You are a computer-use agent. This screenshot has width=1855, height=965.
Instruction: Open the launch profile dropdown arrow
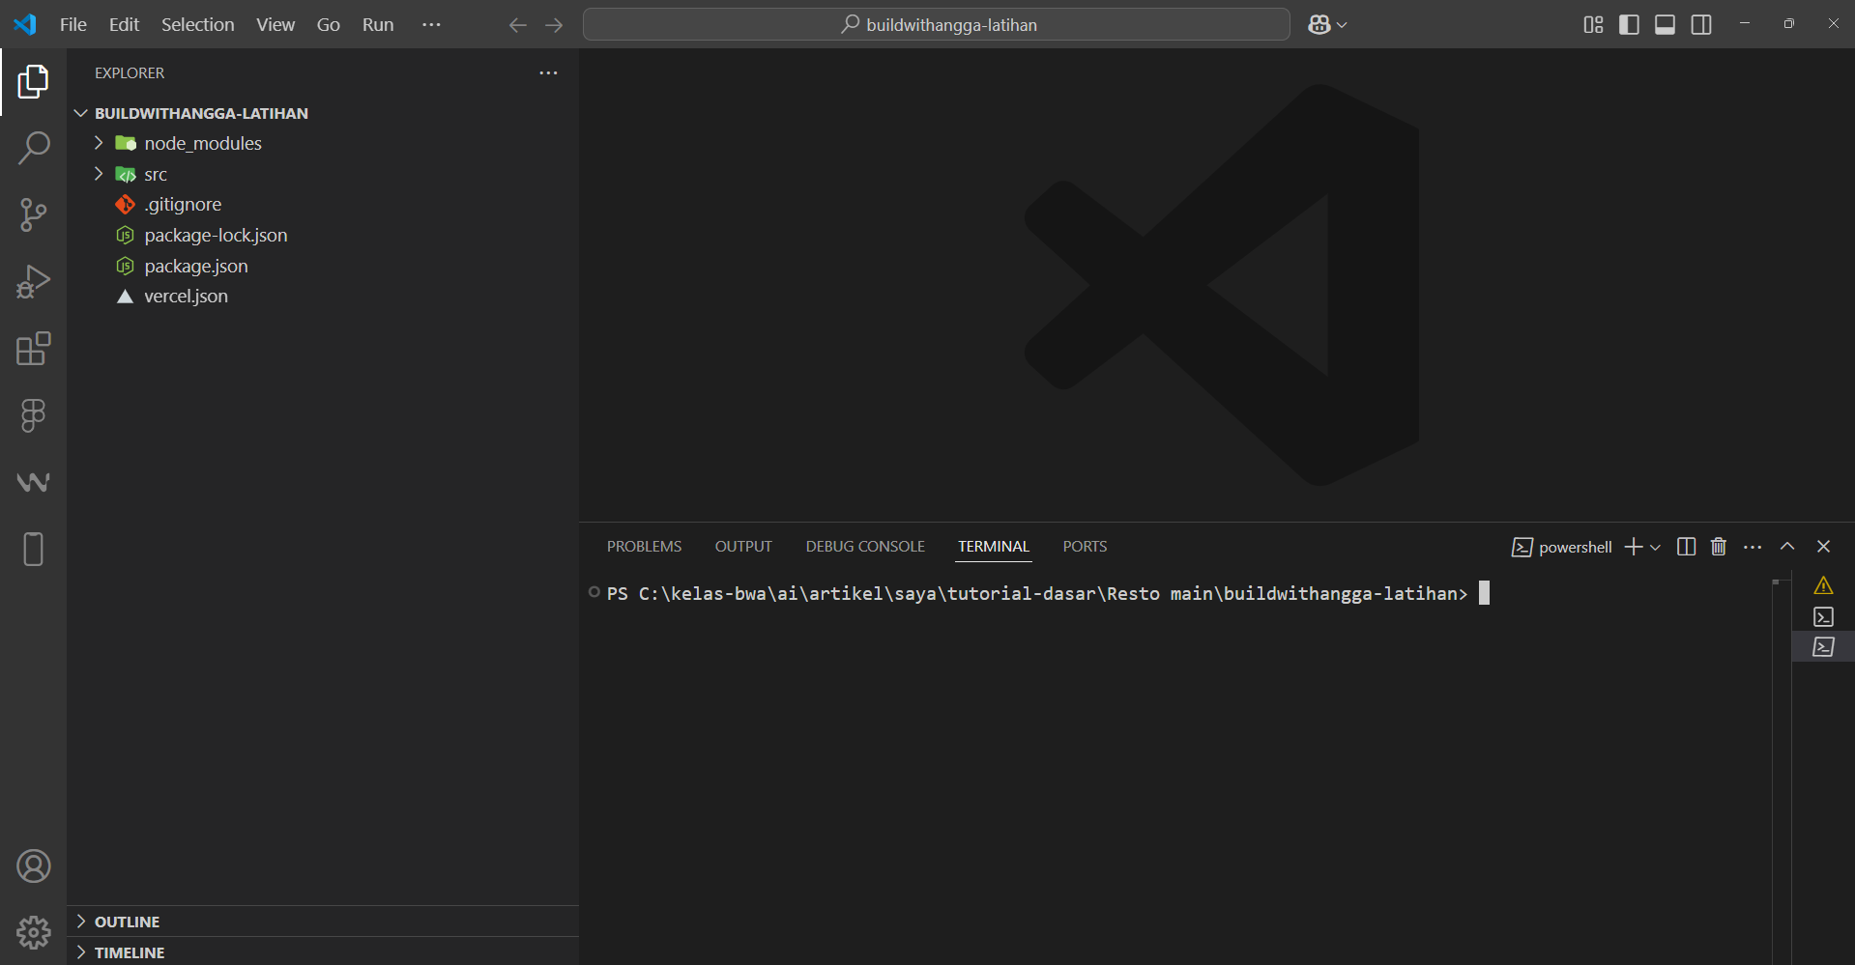(1655, 548)
